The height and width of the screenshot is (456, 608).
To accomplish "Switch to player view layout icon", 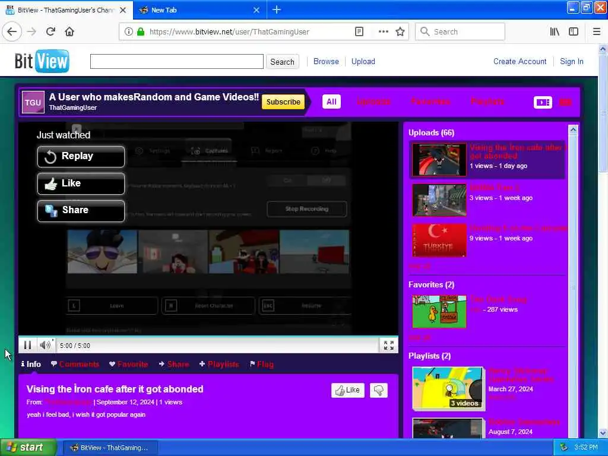I will (x=543, y=102).
